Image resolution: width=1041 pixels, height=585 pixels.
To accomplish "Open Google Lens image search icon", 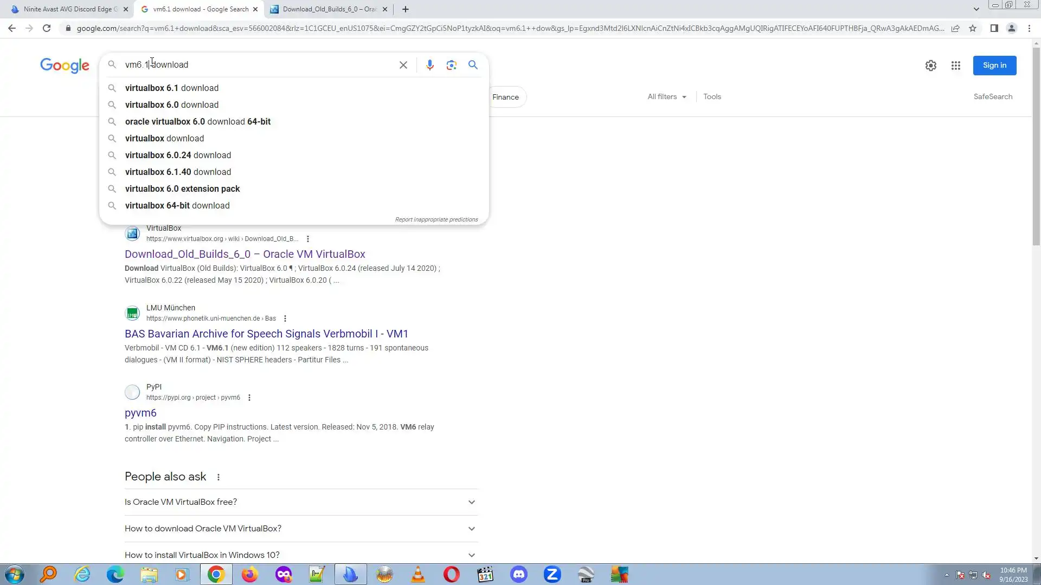I will pyautogui.click(x=451, y=65).
